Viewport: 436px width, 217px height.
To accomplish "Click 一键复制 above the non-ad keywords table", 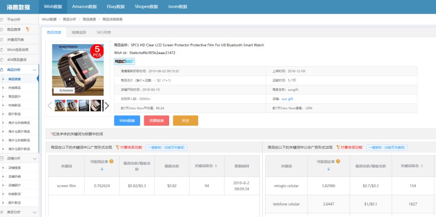I will [x=387, y=147].
